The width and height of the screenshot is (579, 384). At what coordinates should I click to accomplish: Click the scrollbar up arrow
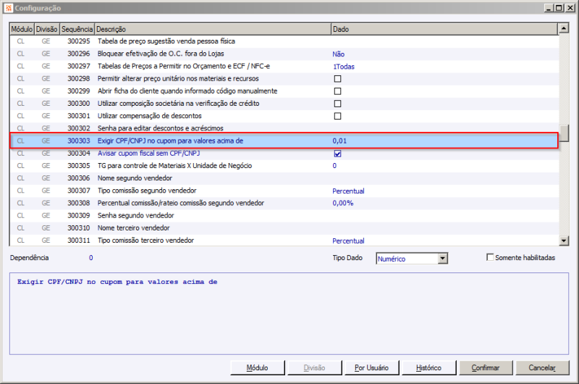pyautogui.click(x=564, y=28)
